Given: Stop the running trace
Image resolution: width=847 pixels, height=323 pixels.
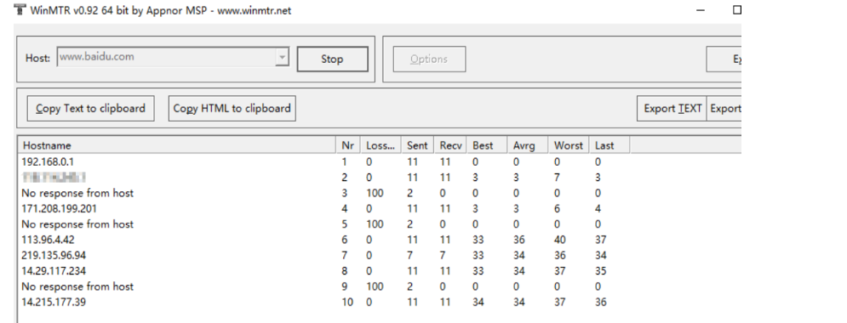Looking at the screenshot, I should (332, 59).
